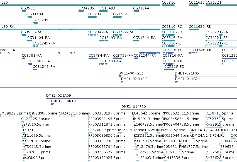Select the CG31221-RB transcript
This screenshot has width=237, height=162.
click(221, 41)
